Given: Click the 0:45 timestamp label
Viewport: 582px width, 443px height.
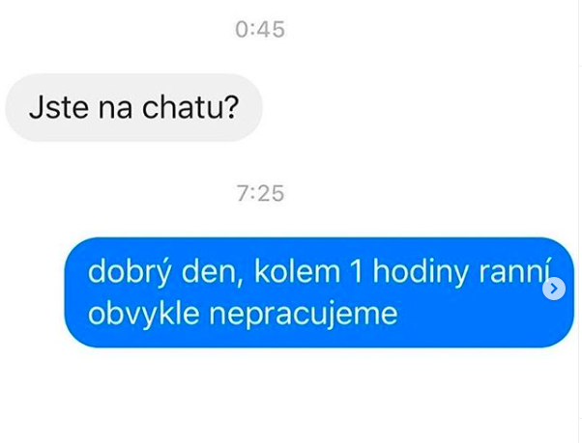Looking at the screenshot, I should click(x=260, y=29).
